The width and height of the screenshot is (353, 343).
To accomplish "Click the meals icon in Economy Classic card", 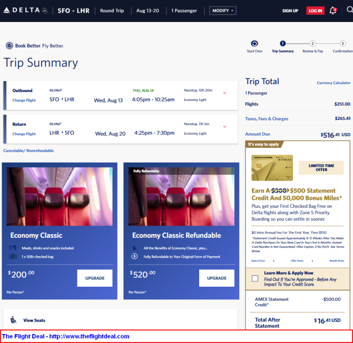I will 13,248.
